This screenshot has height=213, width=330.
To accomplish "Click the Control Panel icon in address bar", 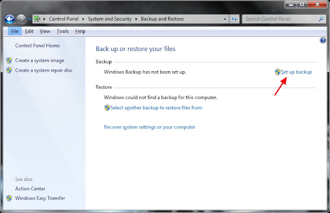I will pos(37,19).
